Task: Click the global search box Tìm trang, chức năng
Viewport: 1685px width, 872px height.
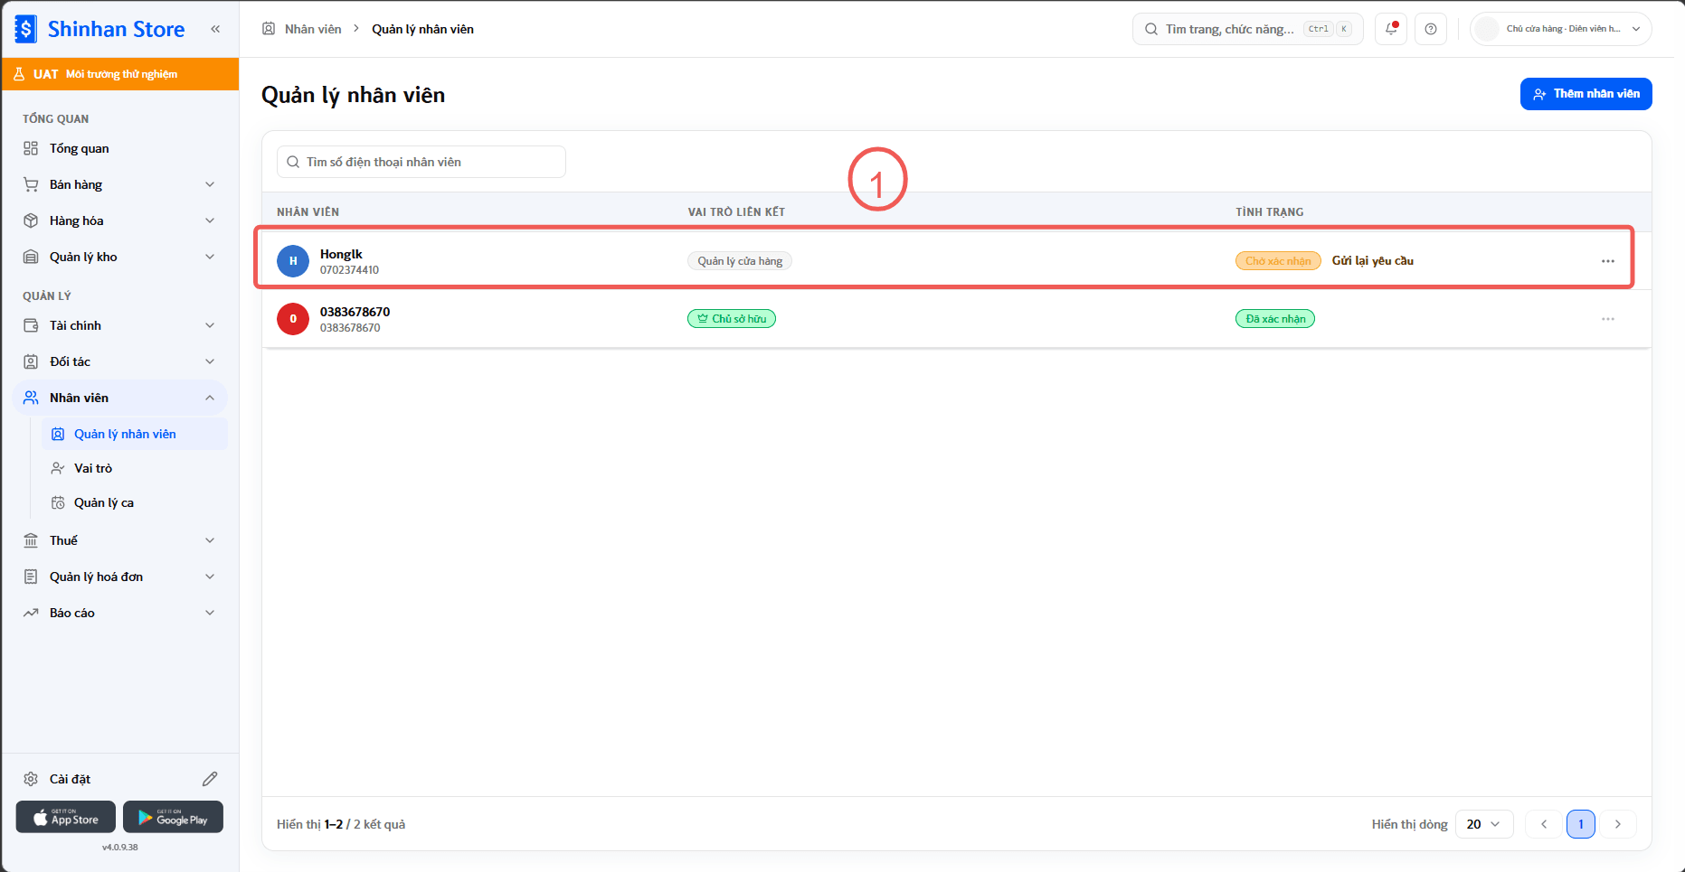Action: tap(1248, 29)
